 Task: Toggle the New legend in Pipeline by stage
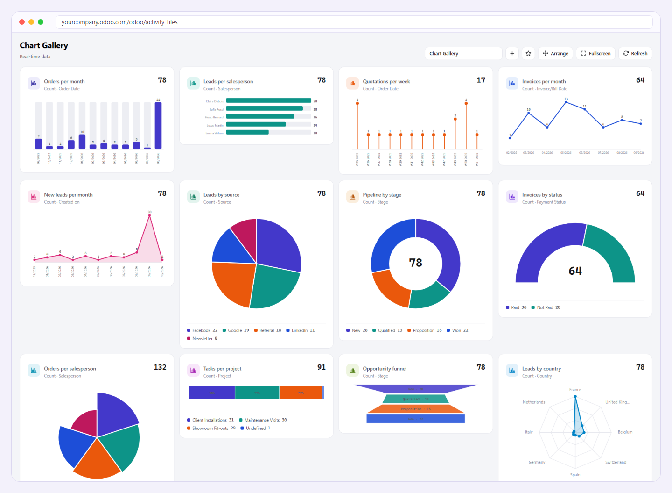pos(357,330)
